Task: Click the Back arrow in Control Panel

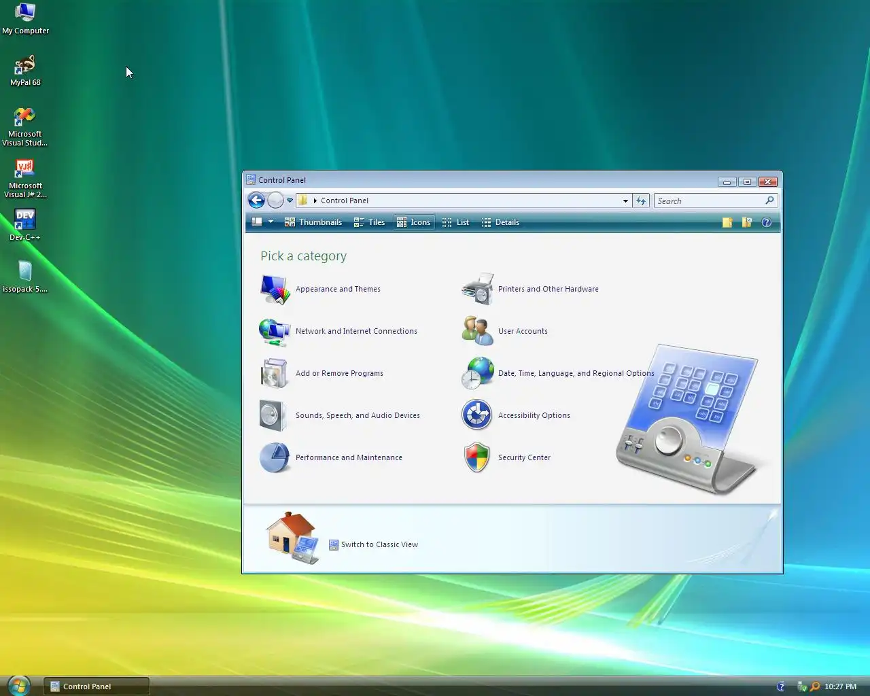Action: point(256,201)
